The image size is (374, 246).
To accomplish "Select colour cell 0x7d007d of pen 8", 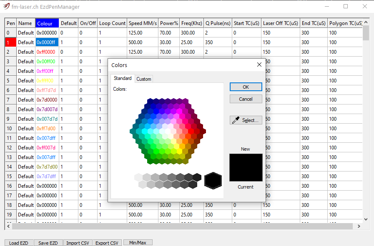I will click(x=47, y=109).
